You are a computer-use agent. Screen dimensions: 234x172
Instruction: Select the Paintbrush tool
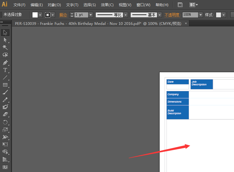pyautogui.click(x=5, y=92)
